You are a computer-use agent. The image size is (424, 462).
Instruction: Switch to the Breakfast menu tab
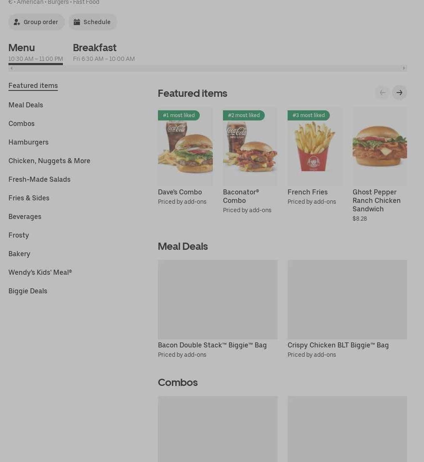(103, 52)
